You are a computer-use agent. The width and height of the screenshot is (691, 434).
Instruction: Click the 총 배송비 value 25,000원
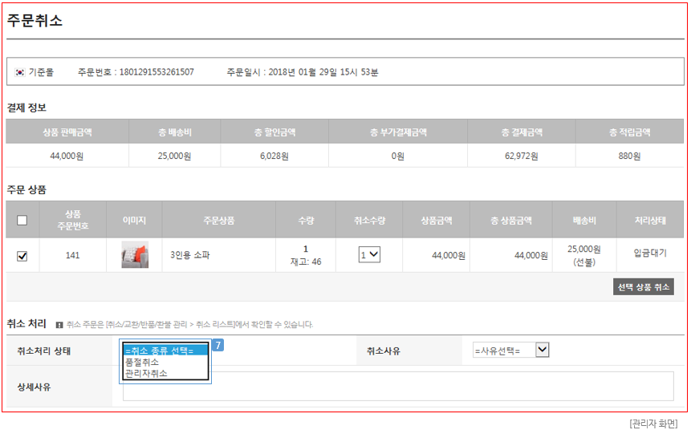174,156
